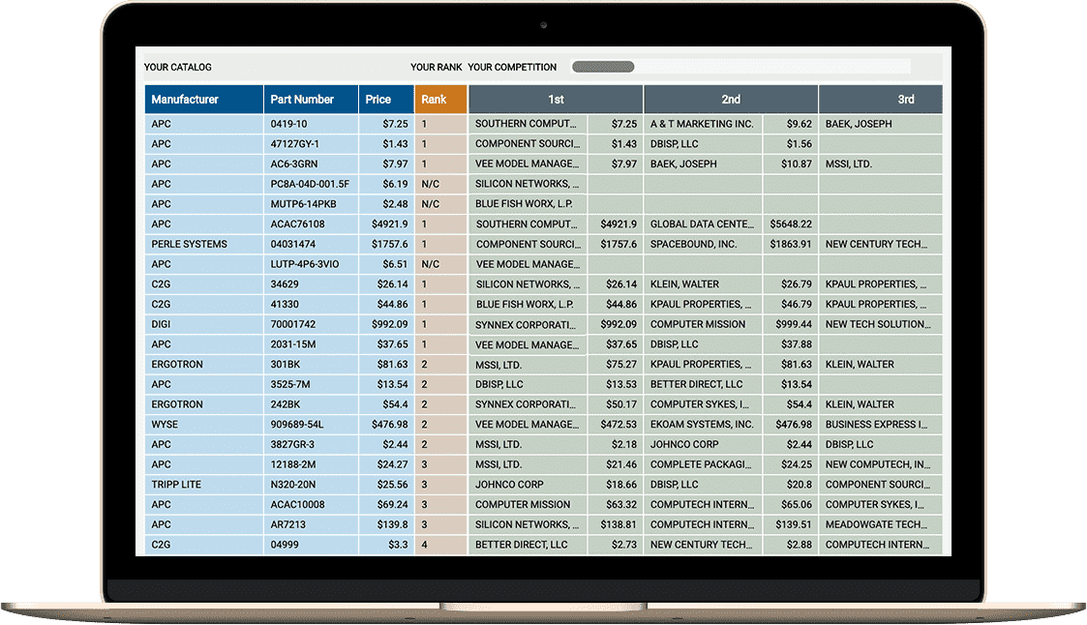This screenshot has height=625, width=1087.
Task: Click the $5648.22 competitor price
Action: pos(790,224)
